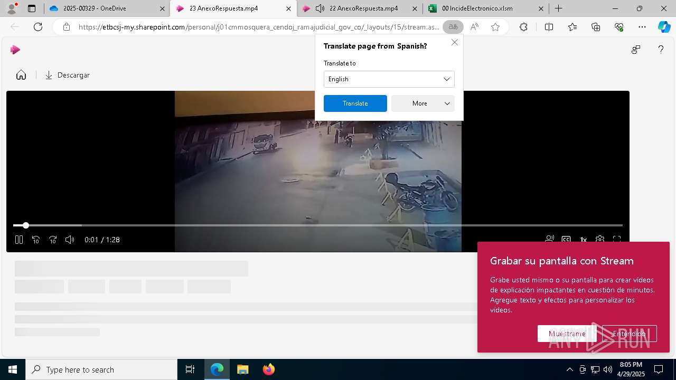Image resolution: width=676 pixels, height=380 pixels.
Task: Open Collections in the browser toolbar
Action: 596,27
